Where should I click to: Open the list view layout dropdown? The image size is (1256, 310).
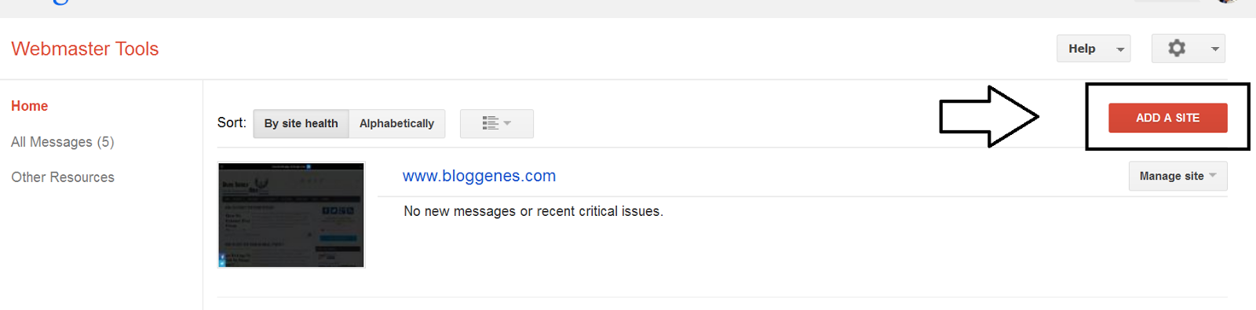pyautogui.click(x=497, y=123)
